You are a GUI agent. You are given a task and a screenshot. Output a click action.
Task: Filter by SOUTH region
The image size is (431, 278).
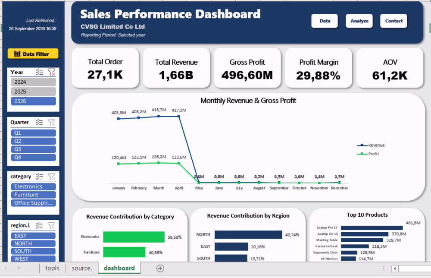[33, 251]
